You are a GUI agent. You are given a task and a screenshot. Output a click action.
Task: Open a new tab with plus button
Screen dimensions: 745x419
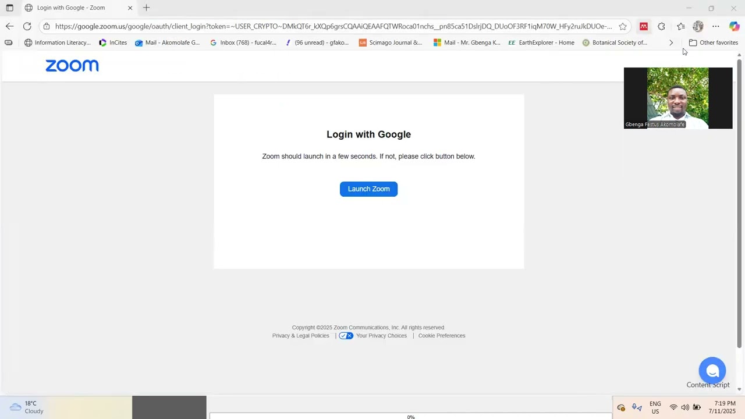pos(146,8)
